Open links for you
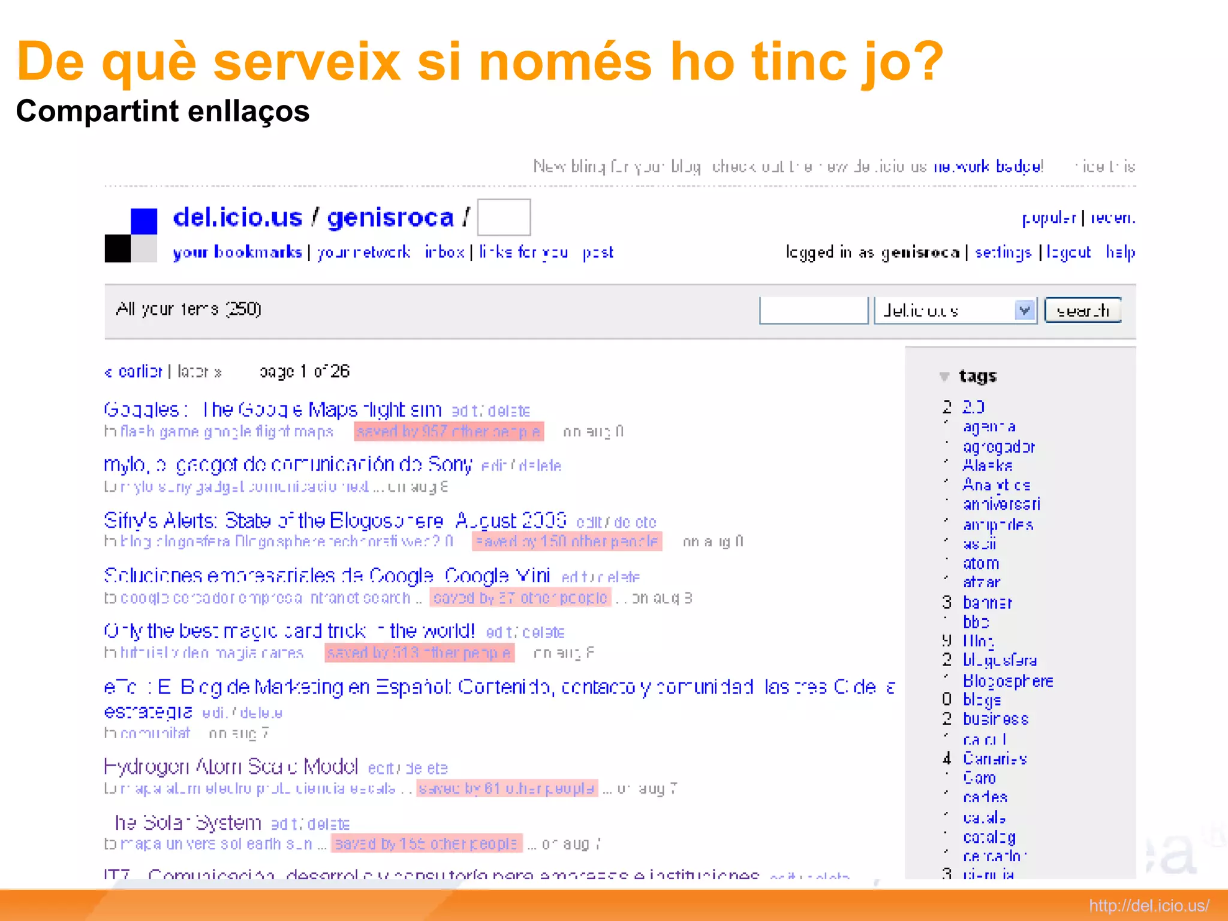This screenshot has width=1228, height=921. 523,252
